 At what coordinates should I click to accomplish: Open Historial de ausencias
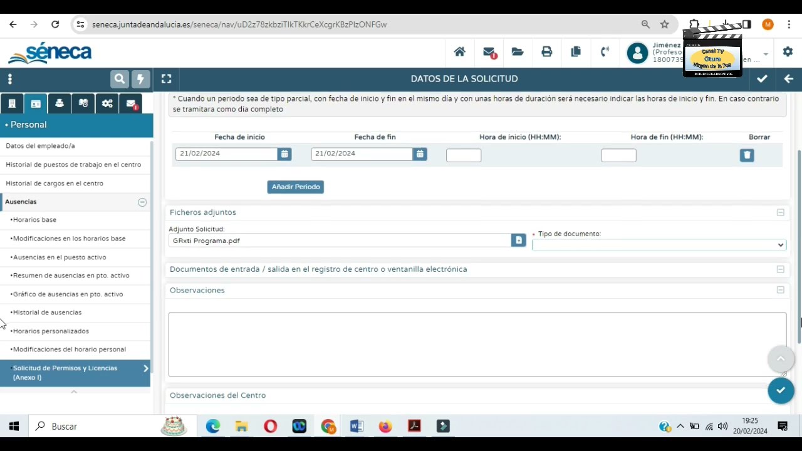(47, 313)
